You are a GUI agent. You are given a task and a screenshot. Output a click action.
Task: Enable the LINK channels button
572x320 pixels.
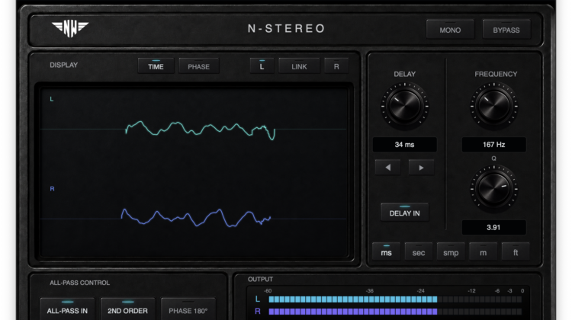click(299, 66)
